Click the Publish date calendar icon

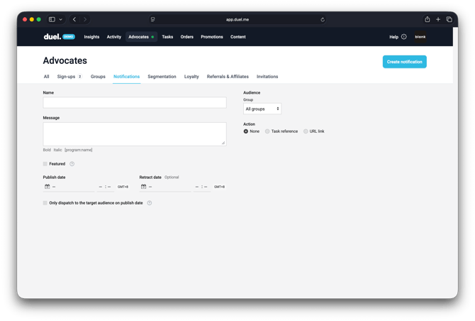pyautogui.click(x=47, y=187)
